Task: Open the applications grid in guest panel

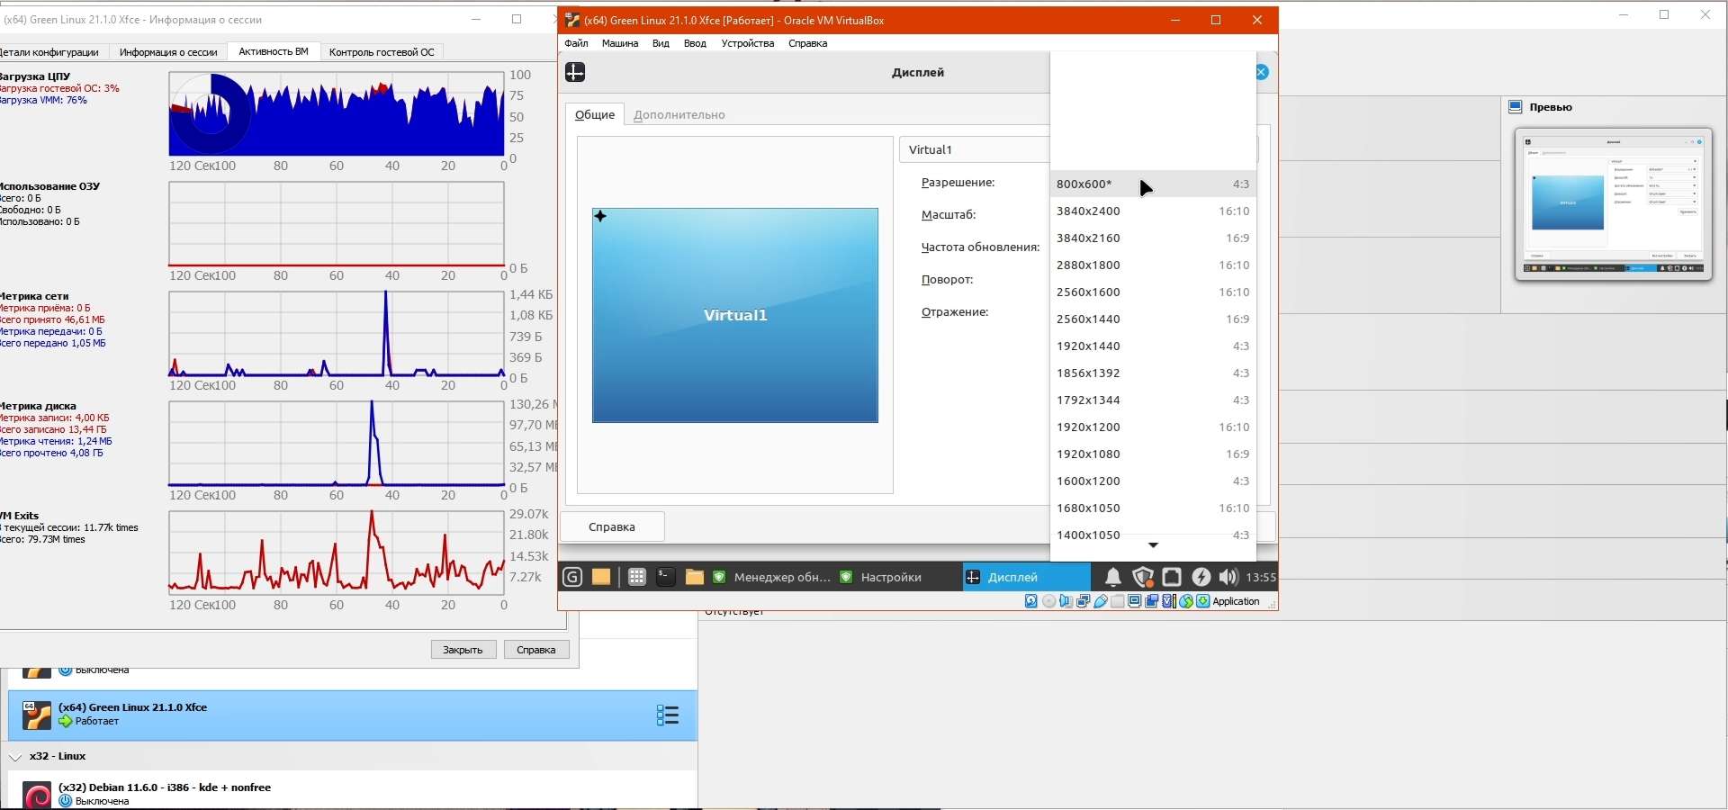Action: 636,577
